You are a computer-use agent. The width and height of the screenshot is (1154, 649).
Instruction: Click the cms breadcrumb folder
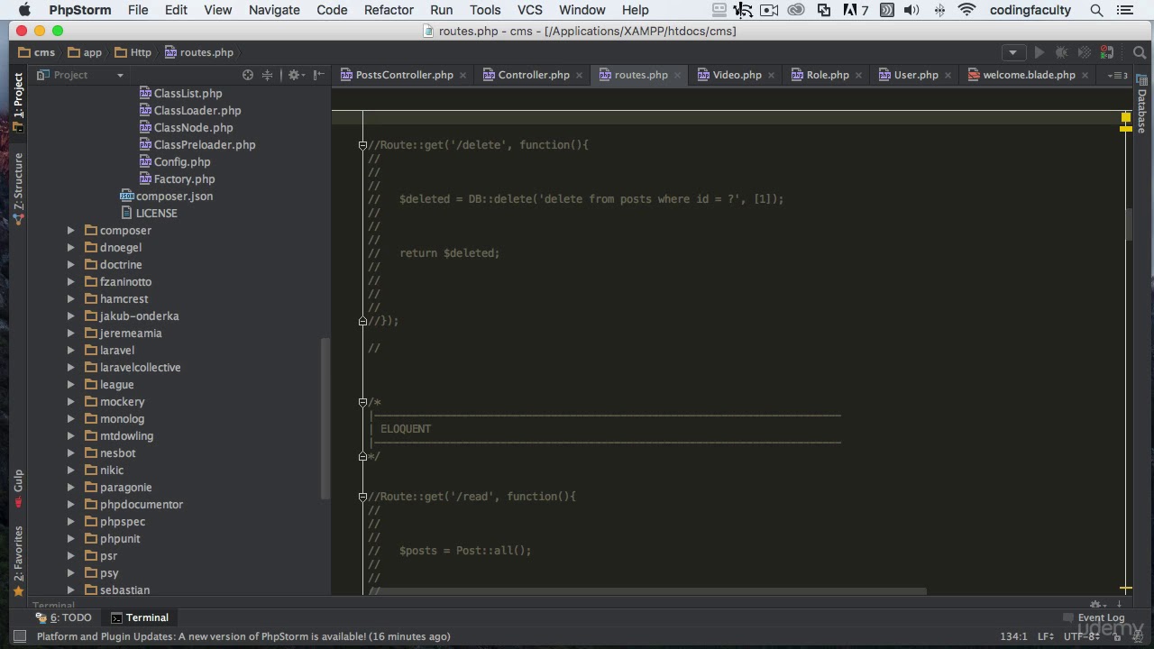click(x=37, y=52)
